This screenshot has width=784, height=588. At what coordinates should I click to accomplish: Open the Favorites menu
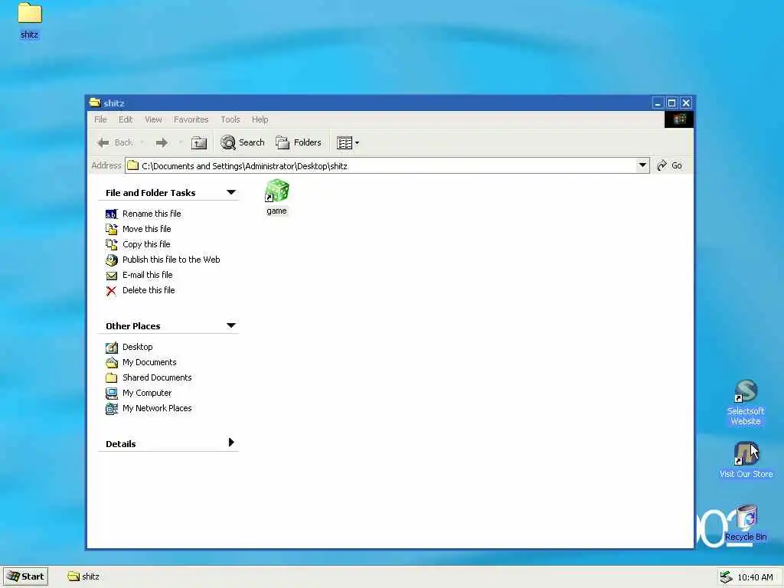191,119
